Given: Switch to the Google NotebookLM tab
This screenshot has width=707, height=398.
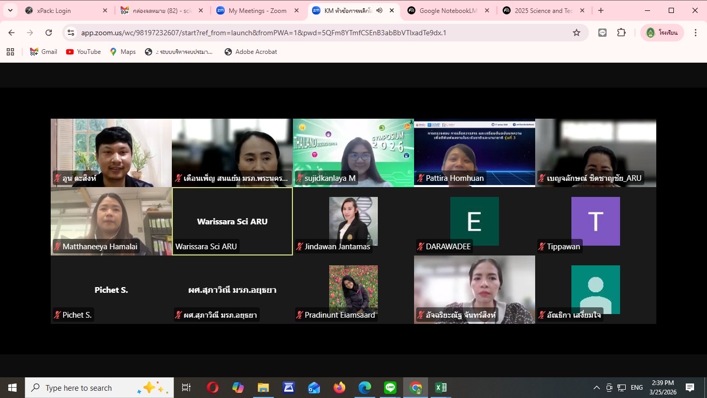Looking at the screenshot, I should tap(448, 10).
